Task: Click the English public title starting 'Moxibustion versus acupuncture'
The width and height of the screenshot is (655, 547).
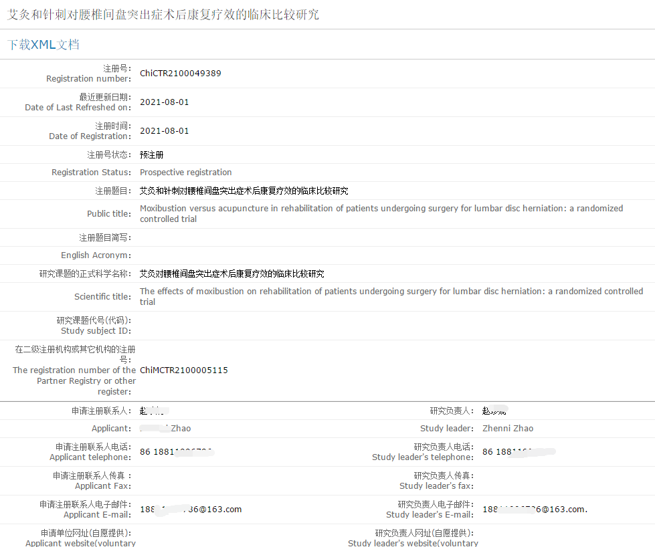Action: point(381,213)
